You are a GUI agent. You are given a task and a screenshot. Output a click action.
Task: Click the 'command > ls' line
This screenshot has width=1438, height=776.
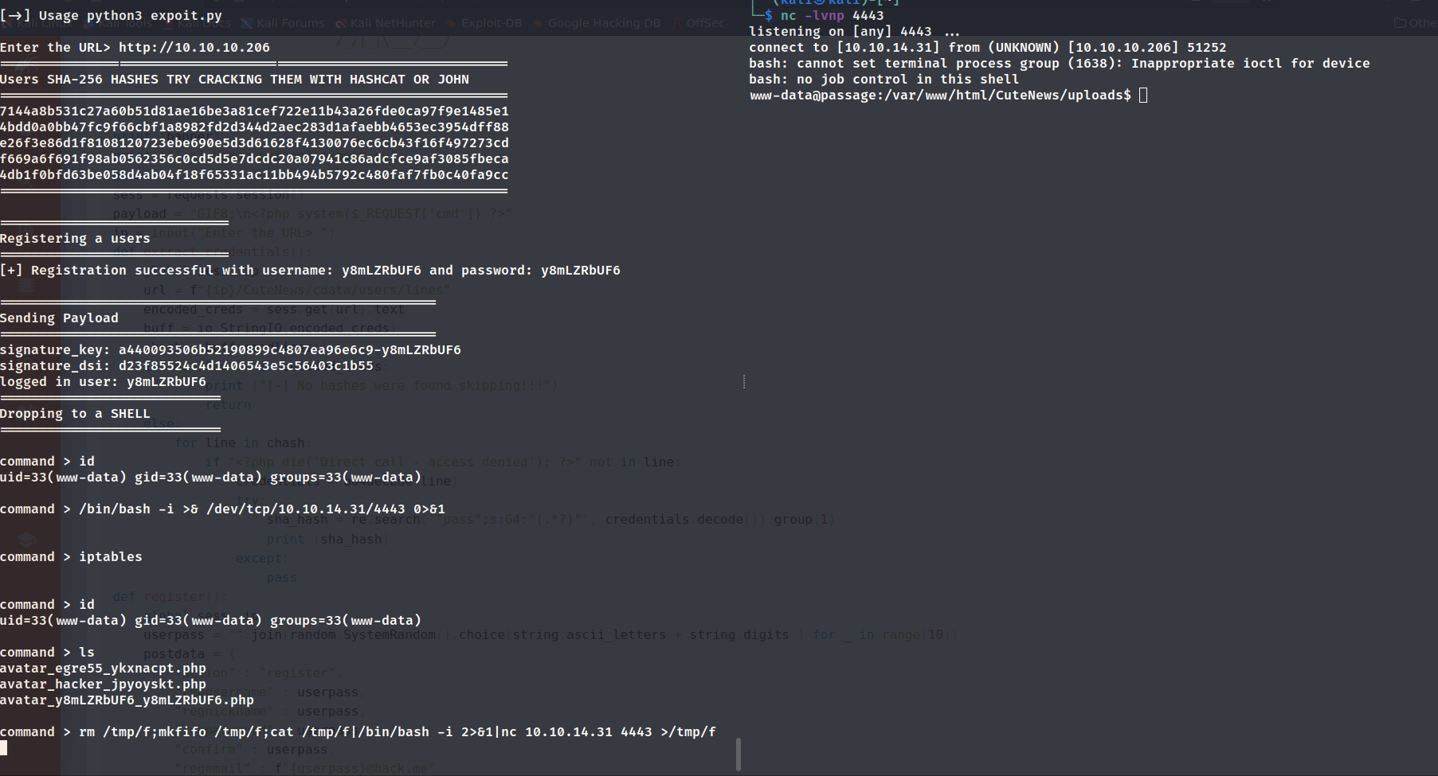click(47, 652)
